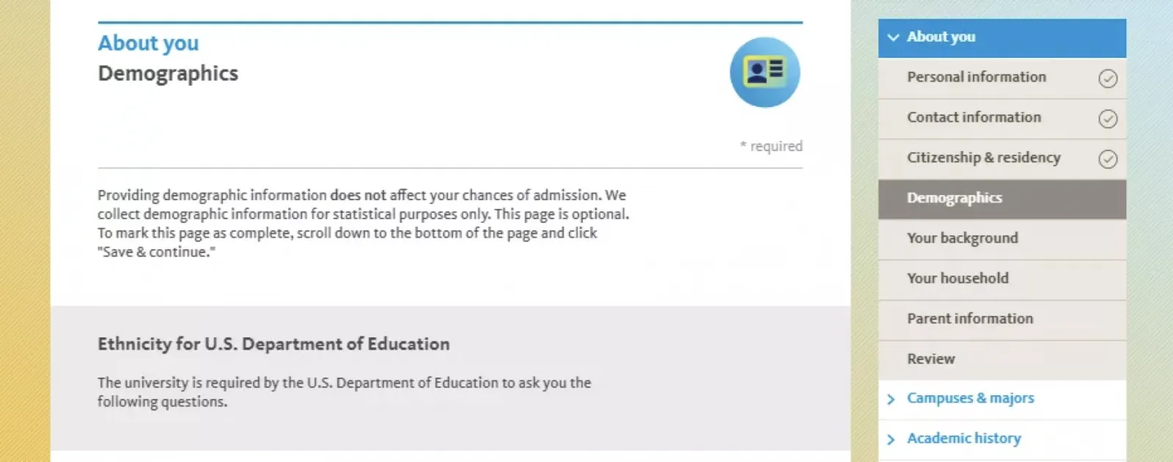Open the Parent information page
1173x462 pixels.
point(969,319)
